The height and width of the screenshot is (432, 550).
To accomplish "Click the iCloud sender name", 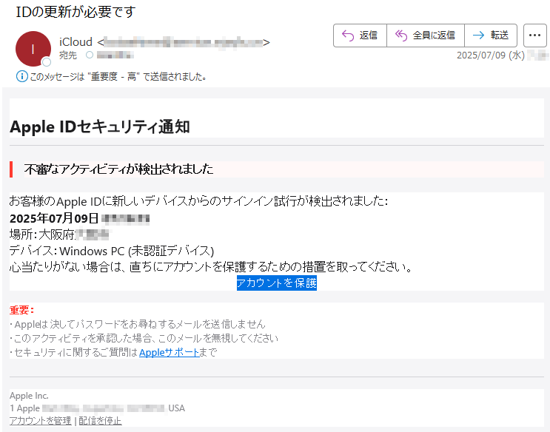I will 76,42.
